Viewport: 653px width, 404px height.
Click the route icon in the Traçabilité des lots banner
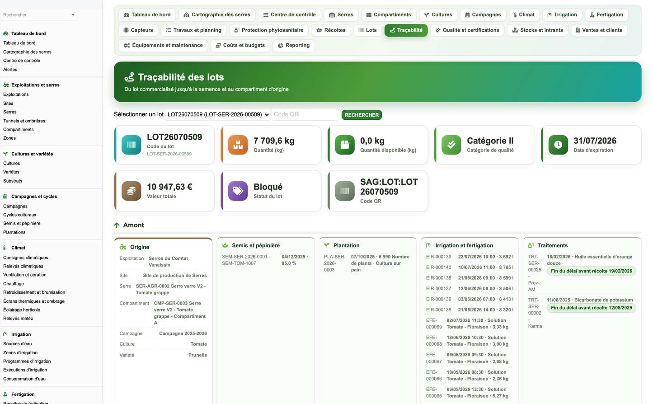pyautogui.click(x=129, y=77)
